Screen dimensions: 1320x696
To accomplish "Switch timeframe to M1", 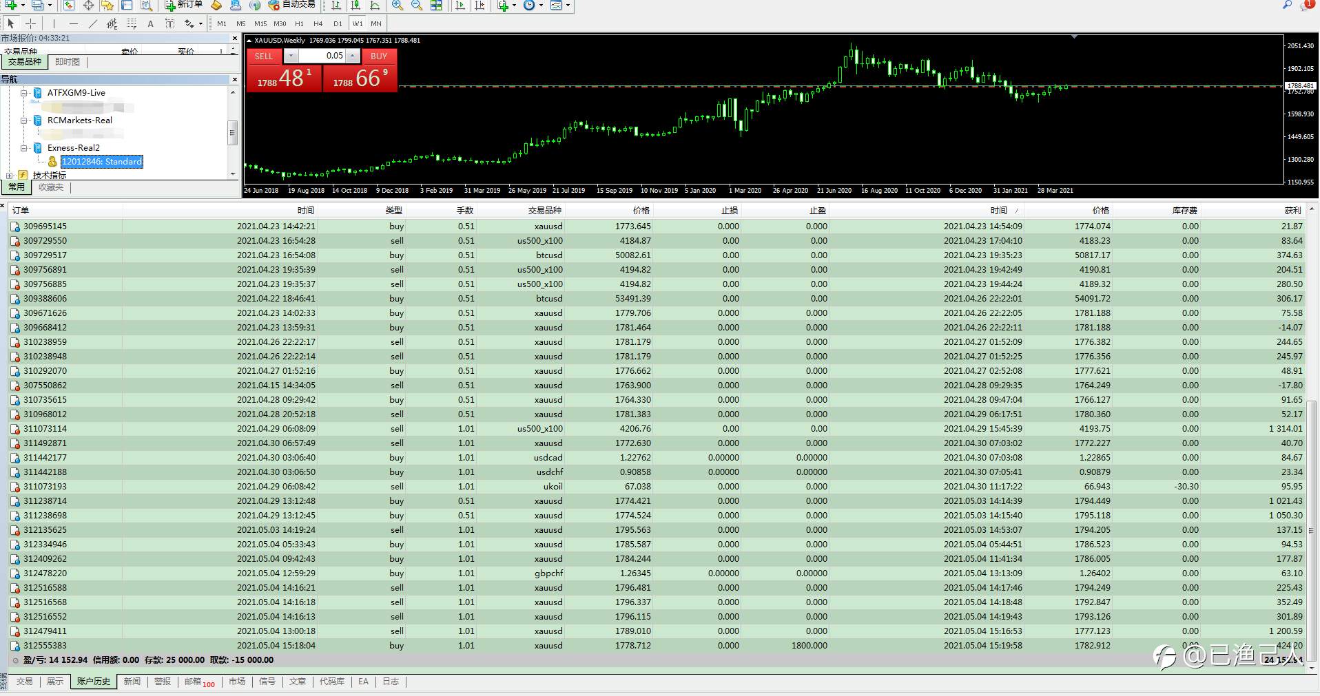I will (222, 23).
